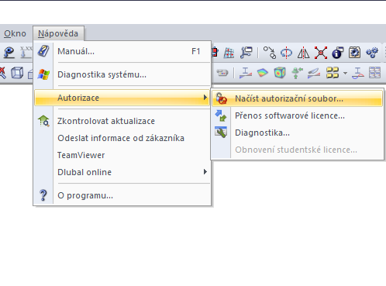Click the blue-green arrows license transfer icon
Viewport: 386px width, 286px height.
221,115
